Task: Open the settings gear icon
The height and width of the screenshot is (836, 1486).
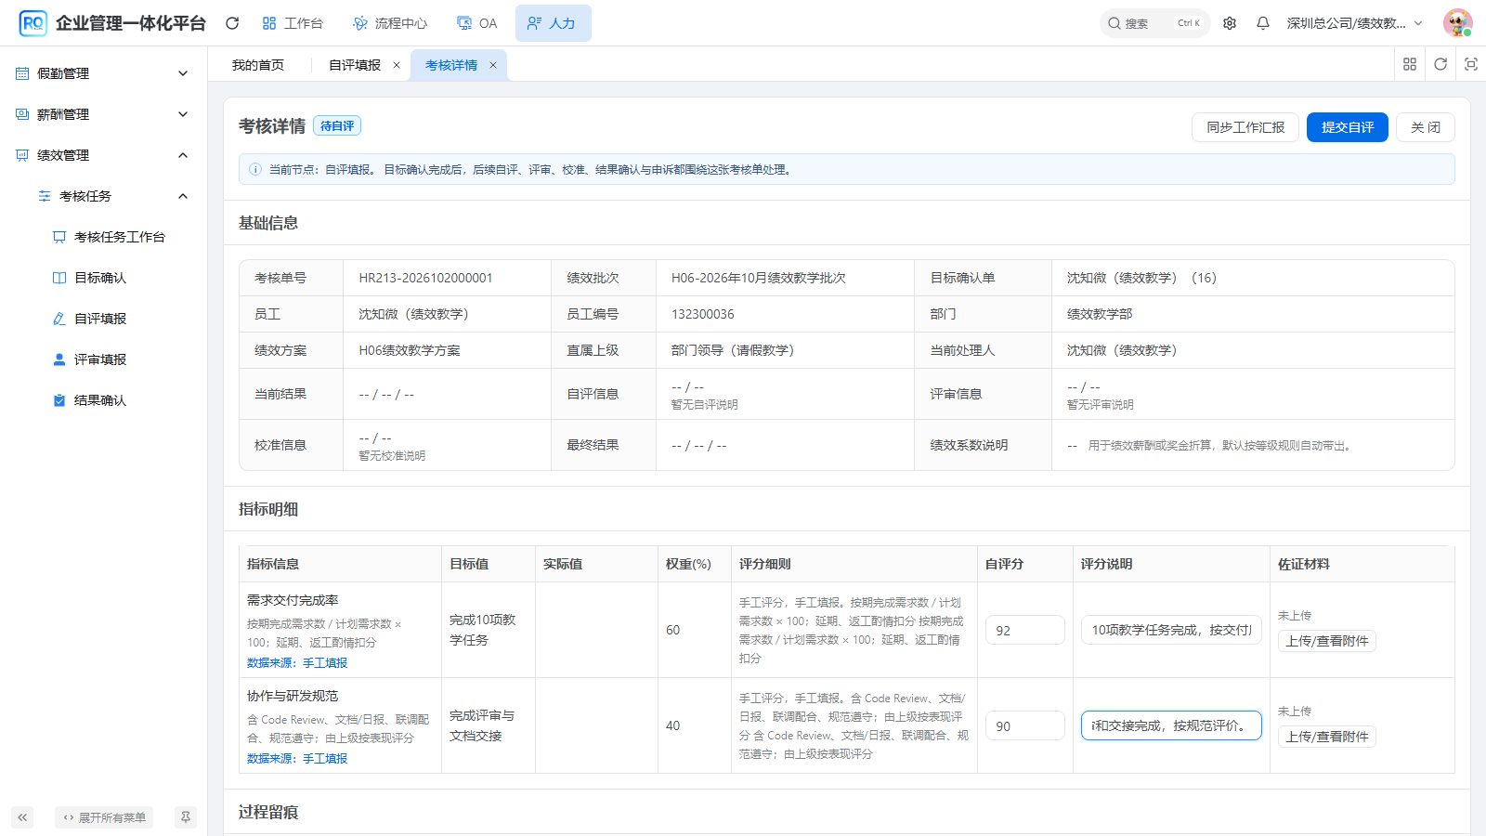Action: coord(1230,23)
